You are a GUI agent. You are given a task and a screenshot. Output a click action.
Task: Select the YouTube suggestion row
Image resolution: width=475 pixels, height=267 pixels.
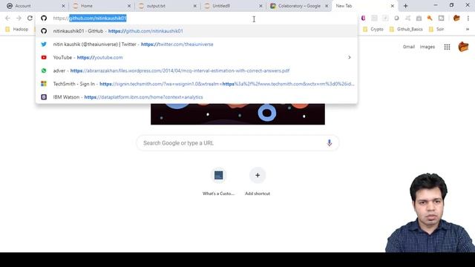coord(196,57)
